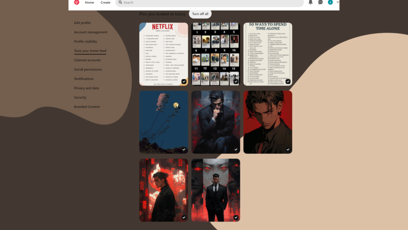
Task: Open the numbered photo grid pin thumbnail
Action: point(216,54)
